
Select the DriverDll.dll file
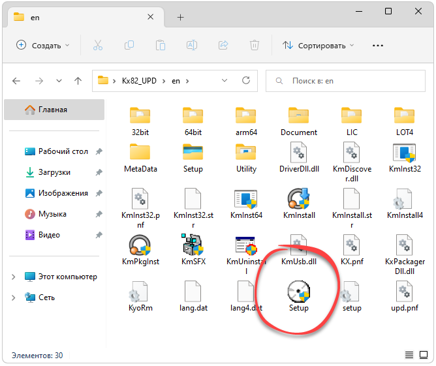pyautogui.click(x=299, y=158)
